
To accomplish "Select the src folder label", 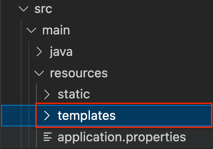I will [43, 9].
